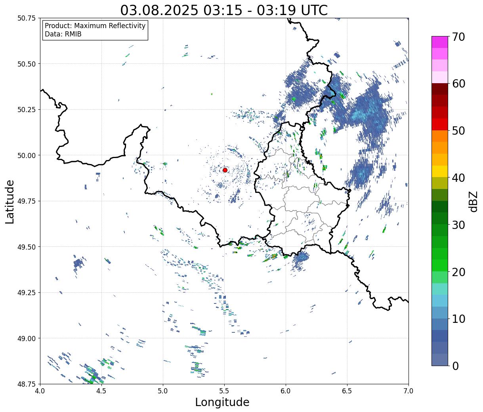Click the Longitude axis label
This screenshot has height=412, width=483.
click(222, 402)
